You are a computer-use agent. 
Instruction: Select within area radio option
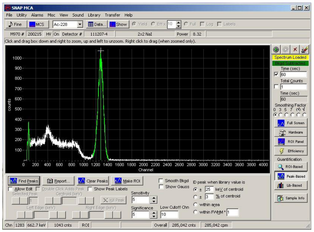coord(195,204)
